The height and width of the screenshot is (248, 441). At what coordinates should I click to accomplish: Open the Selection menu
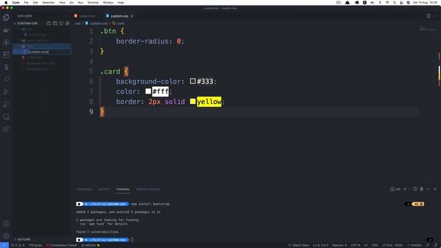coord(48,3)
